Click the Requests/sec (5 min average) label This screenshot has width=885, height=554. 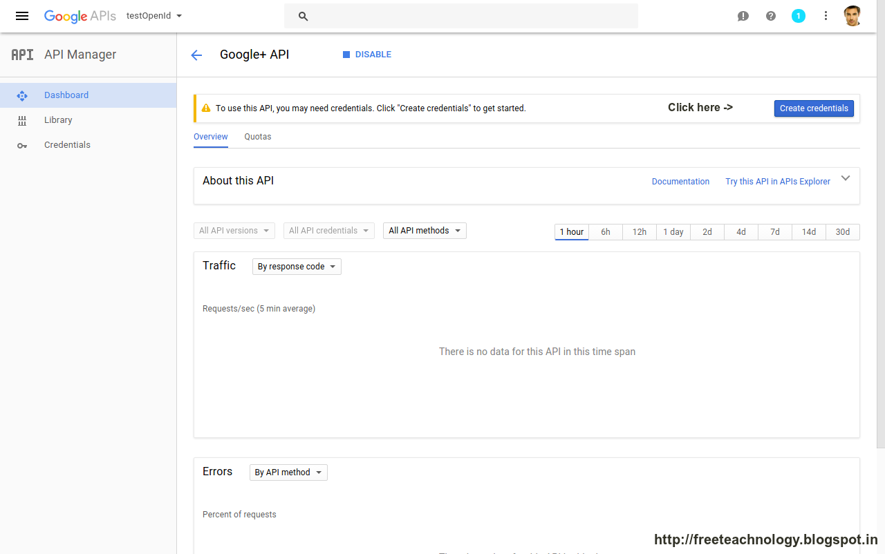click(x=259, y=309)
